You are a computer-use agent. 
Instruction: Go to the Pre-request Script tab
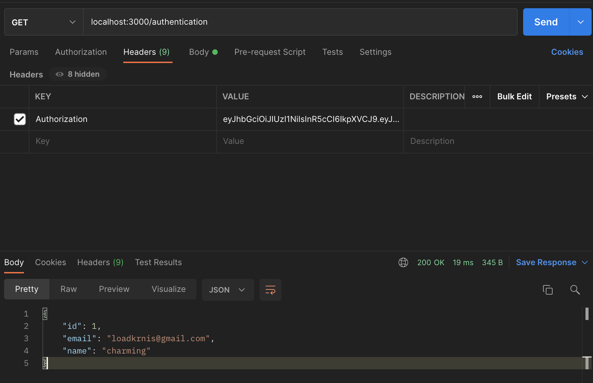[270, 52]
